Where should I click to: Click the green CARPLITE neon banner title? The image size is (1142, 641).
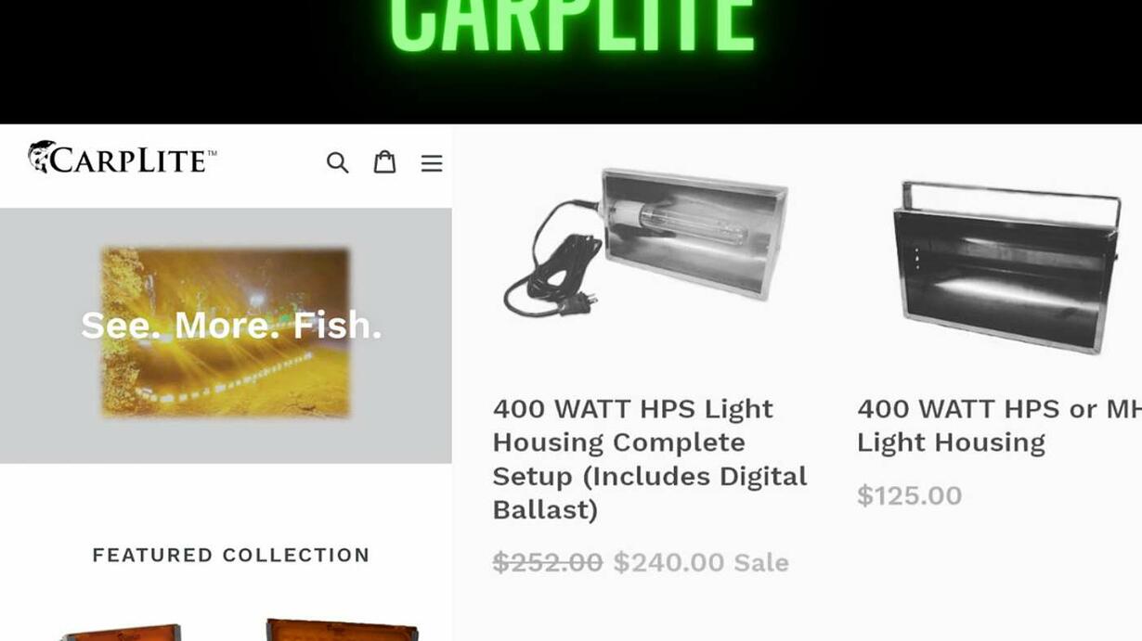pyautogui.click(x=571, y=26)
